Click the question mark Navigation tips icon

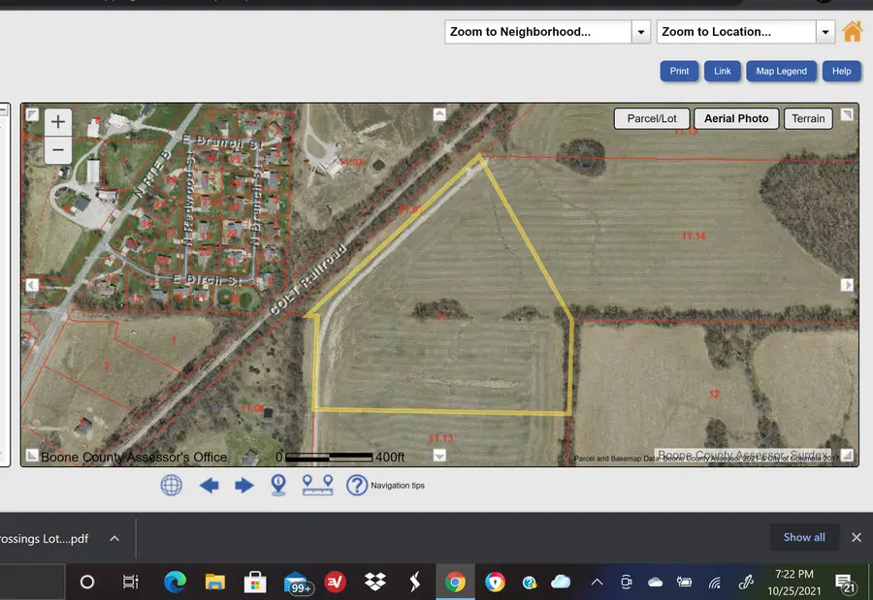tap(357, 485)
